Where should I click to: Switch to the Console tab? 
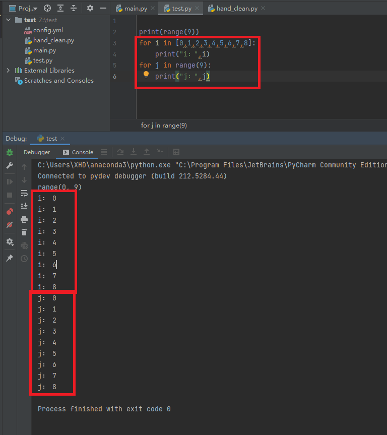point(78,152)
